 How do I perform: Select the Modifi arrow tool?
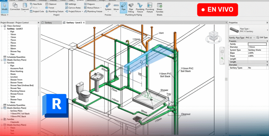4,7
